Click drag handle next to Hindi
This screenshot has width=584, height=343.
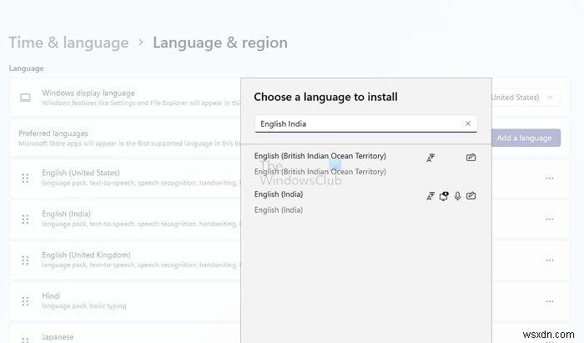25,300
